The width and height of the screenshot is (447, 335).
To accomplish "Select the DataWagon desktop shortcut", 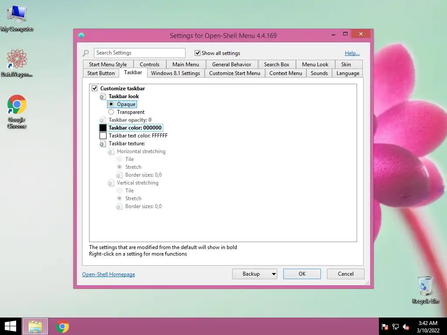I will [x=17, y=63].
